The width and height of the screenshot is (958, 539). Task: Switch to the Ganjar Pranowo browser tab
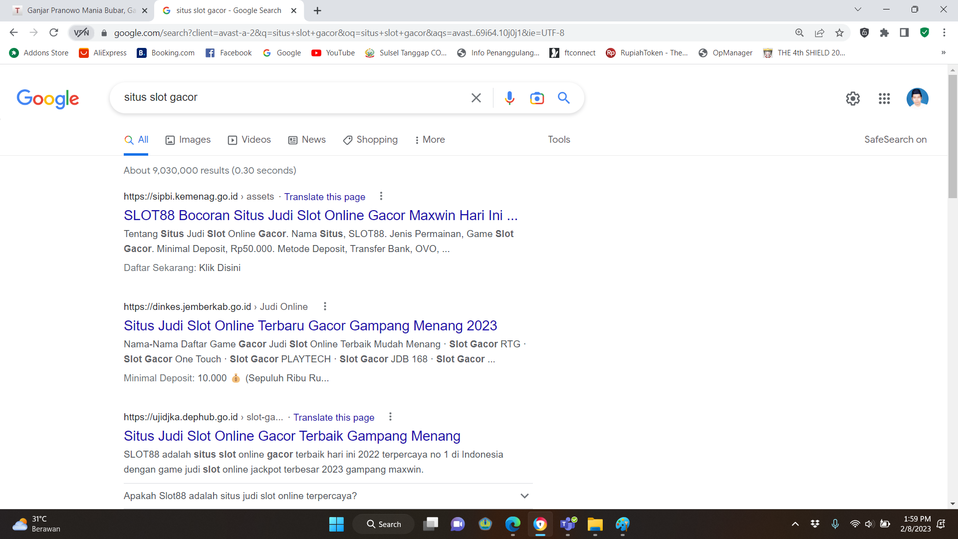(x=75, y=10)
